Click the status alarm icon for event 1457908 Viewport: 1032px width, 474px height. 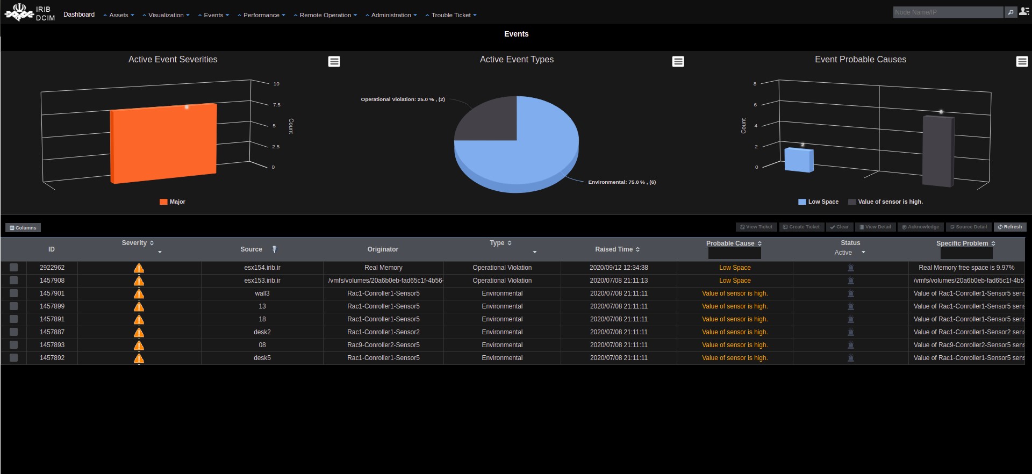[850, 281]
